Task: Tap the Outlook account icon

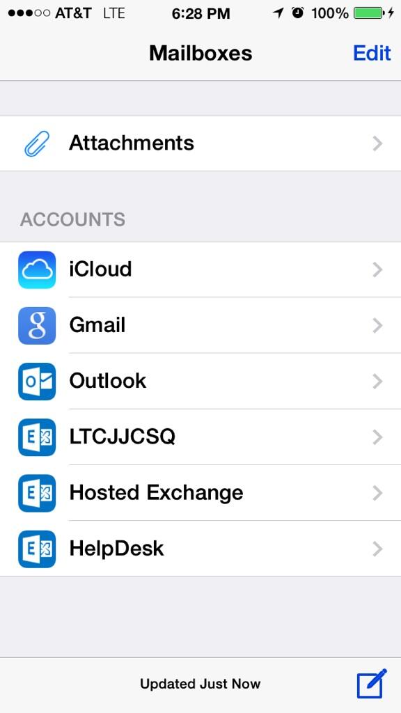Action: [37, 382]
